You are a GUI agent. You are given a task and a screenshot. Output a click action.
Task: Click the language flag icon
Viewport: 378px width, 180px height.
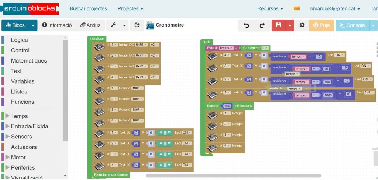pos(297,8)
